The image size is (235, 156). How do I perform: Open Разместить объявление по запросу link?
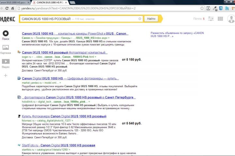click(177, 34)
